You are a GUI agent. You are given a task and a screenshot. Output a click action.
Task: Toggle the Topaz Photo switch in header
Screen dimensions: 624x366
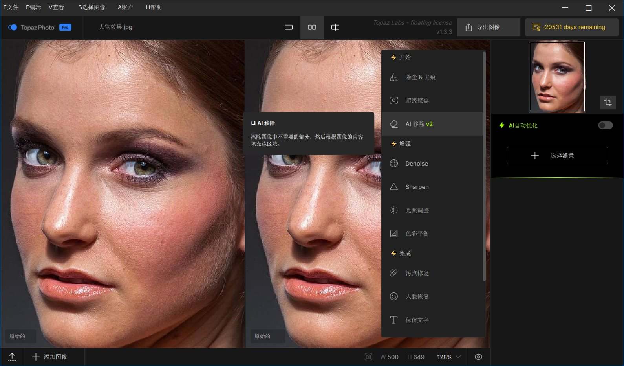pos(13,27)
